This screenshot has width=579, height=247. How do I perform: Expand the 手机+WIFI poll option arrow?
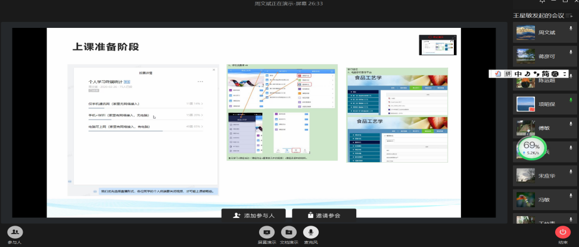(x=202, y=115)
